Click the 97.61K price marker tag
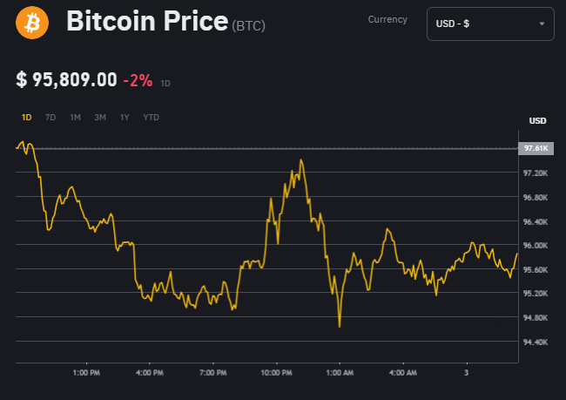 coord(536,149)
